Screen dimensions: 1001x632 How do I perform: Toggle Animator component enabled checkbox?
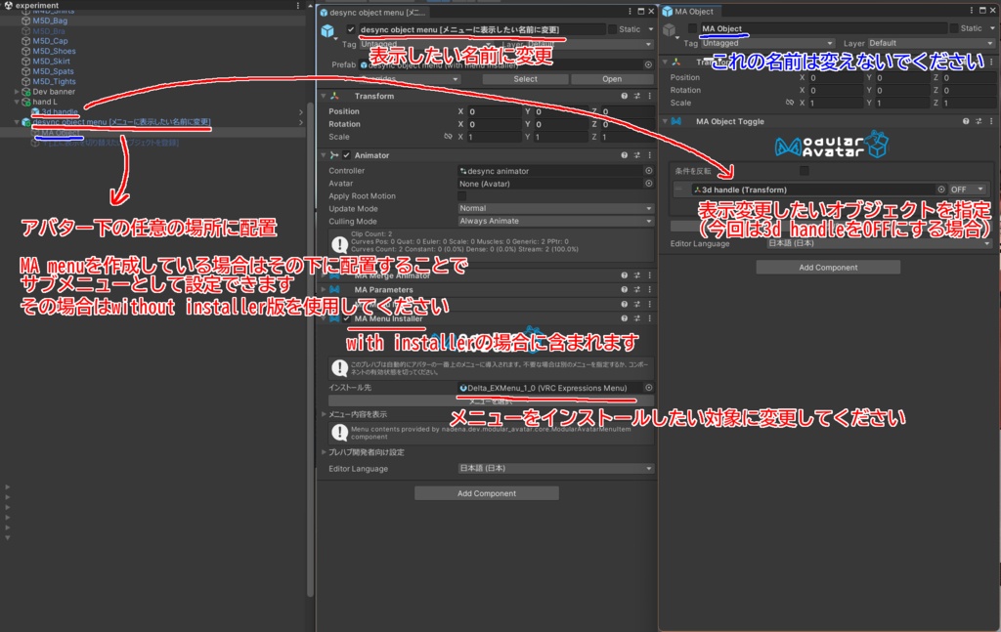347,155
